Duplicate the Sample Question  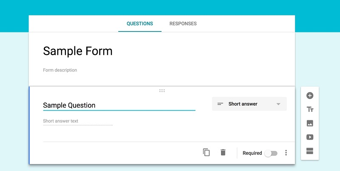point(207,152)
